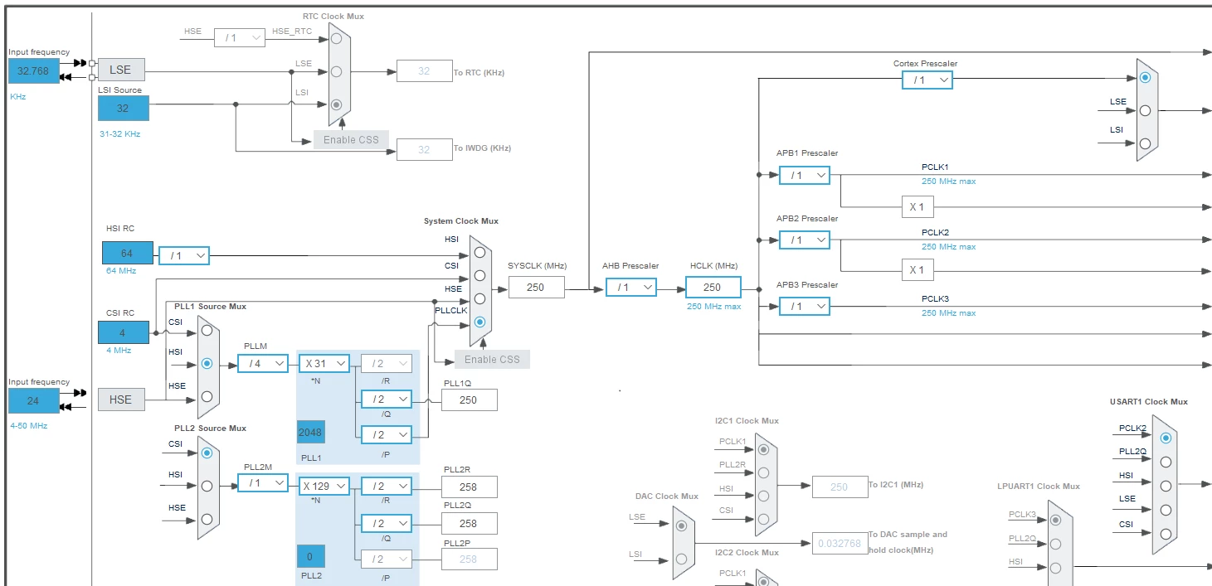Open PLLM /4 divider dropdown
This screenshot has width=1212, height=586.
click(x=263, y=363)
